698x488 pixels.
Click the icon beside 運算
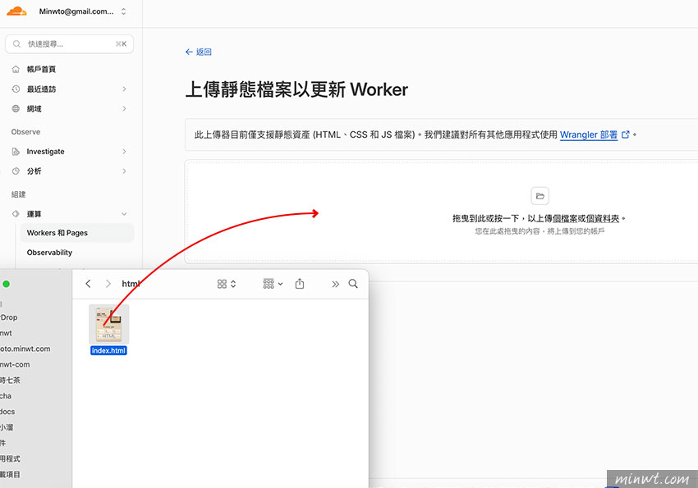click(16, 214)
